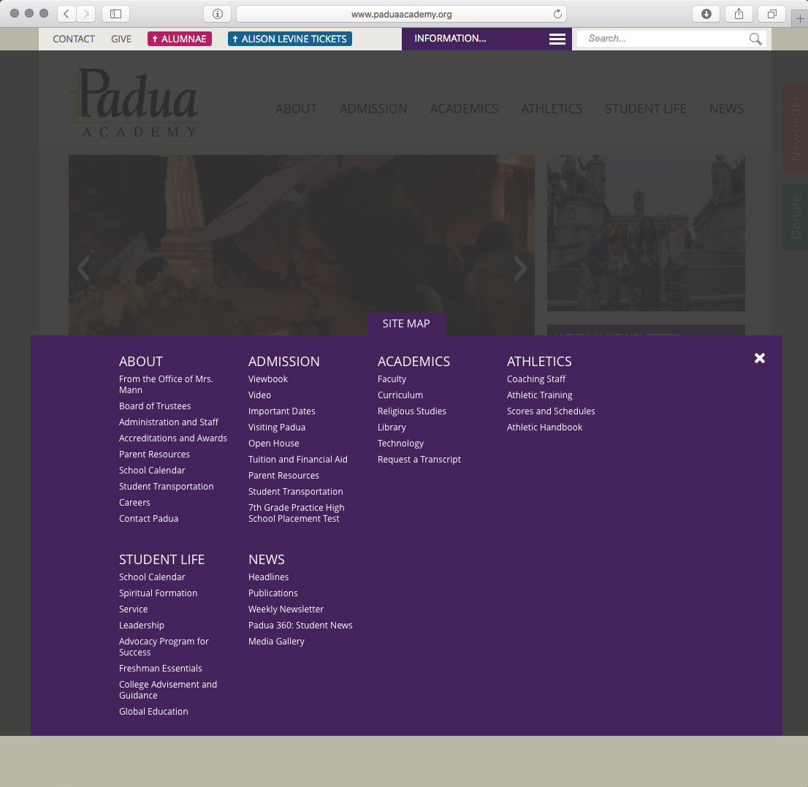Open Advocacy Program for Success link
This screenshot has height=787, width=808.
tap(164, 647)
